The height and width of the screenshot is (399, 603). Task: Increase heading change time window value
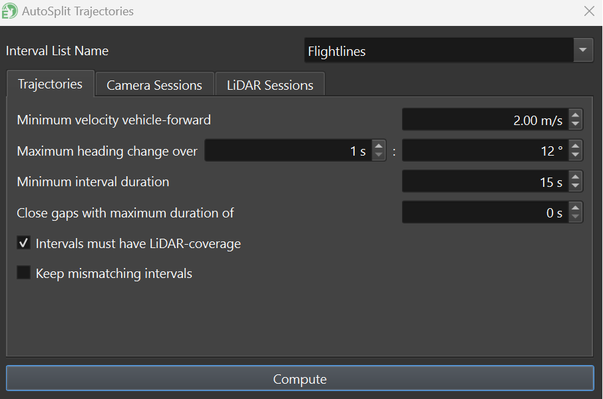tap(379, 146)
